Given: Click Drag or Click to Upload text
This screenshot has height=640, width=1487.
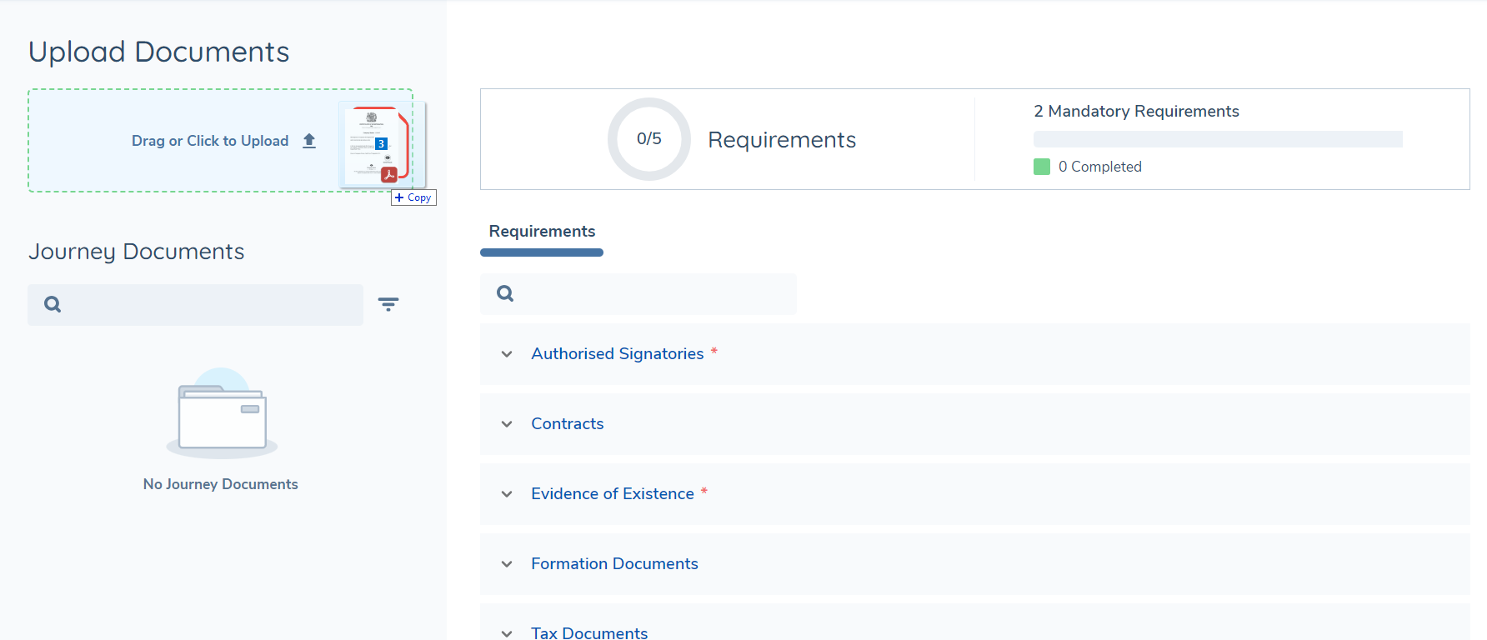Looking at the screenshot, I should tap(210, 141).
